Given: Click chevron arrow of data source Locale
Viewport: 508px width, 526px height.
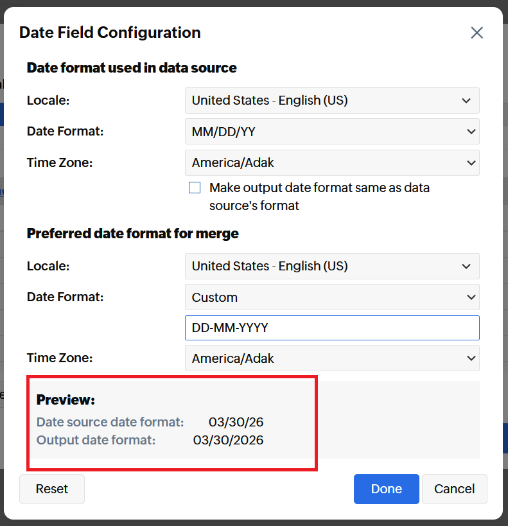Looking at the screenshot, I should (x=466, y=100).
